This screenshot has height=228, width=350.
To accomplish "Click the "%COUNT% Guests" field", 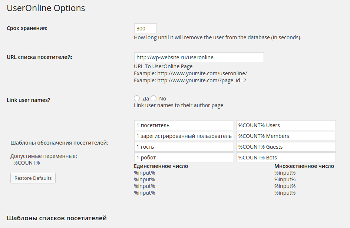I will tap(285, 147).
